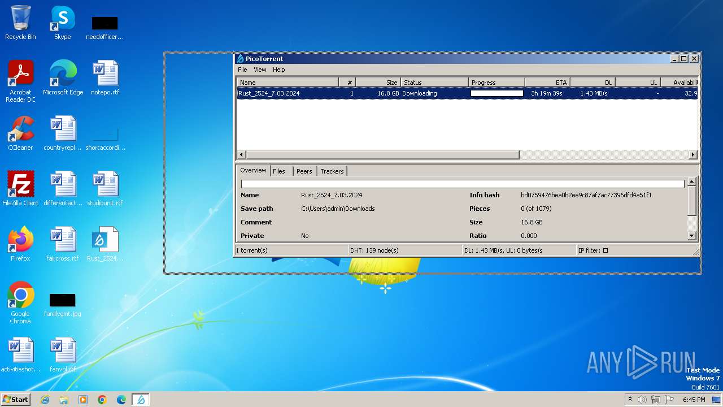The image size is (723, 407).
Task: Sort torrents by UL column
Action: click(638, 83)
